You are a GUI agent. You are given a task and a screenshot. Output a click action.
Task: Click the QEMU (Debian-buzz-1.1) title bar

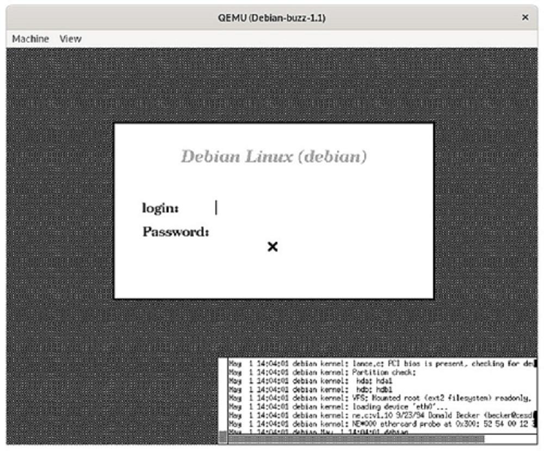[271, 17]
